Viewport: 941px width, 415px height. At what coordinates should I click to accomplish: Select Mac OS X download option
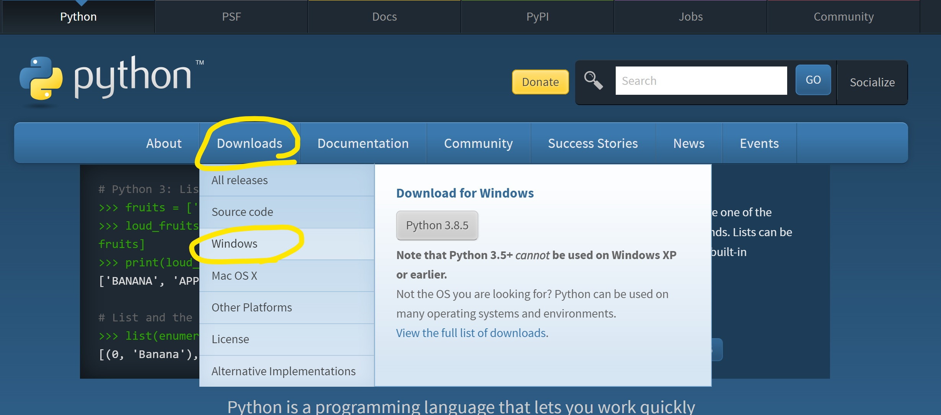(234, 276)
